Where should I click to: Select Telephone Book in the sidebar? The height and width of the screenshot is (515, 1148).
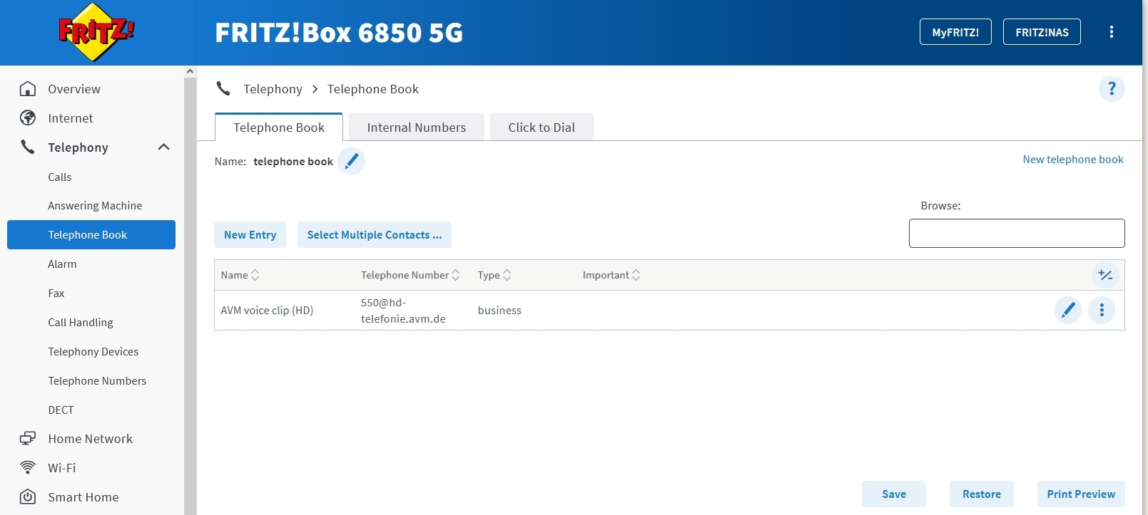pyautogui.click(x=91, y=235)
